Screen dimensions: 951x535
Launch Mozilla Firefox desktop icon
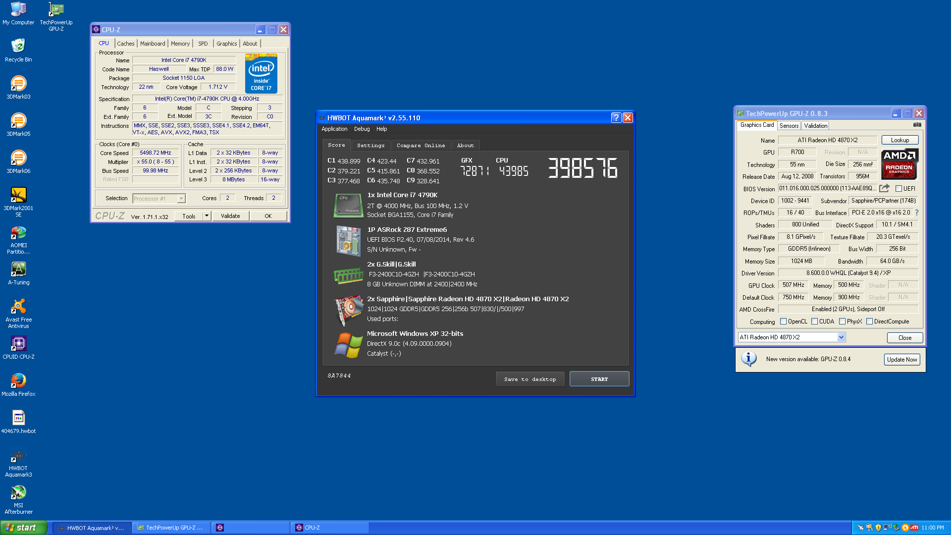tap(18, 384)
